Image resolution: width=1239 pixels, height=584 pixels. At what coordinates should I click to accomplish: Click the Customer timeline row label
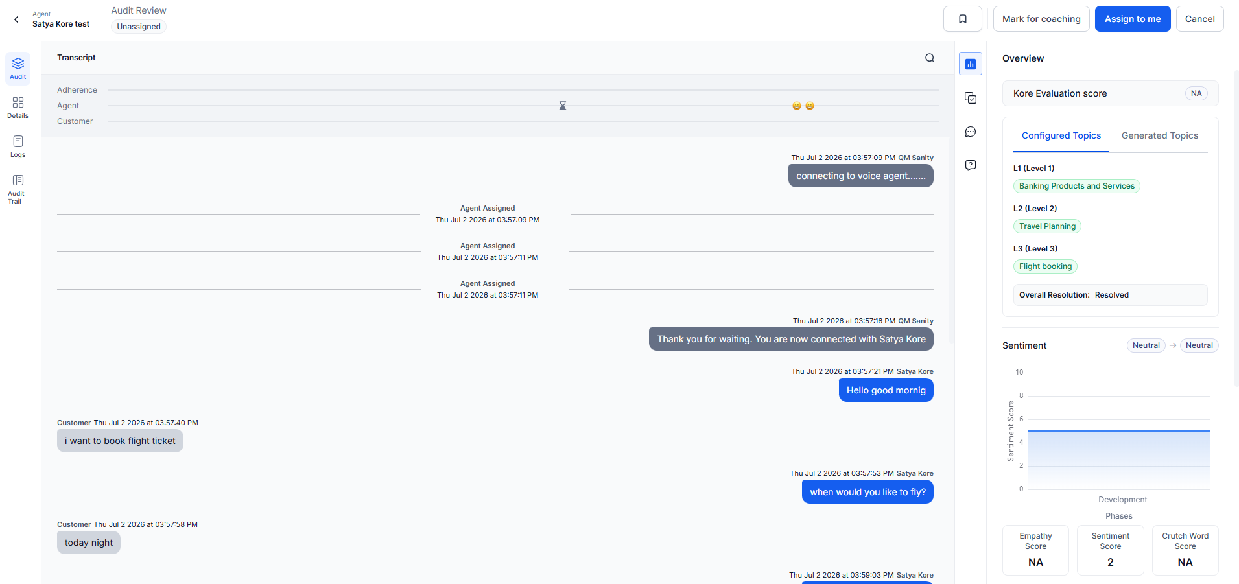coord(75,121)
